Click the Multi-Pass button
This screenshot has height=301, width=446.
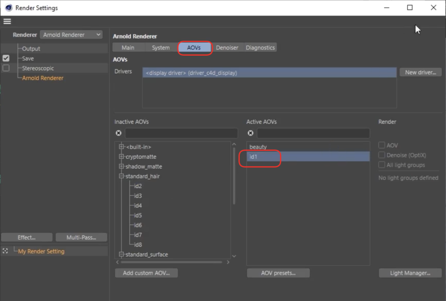pos(81,237)
